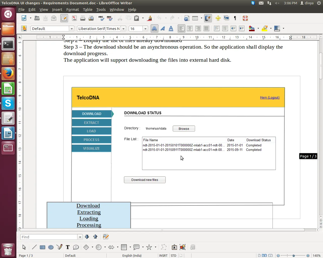Open the Table icon's dropdown arrow
This screenshot has width=323, height=258.
click(x=201, y=18)
